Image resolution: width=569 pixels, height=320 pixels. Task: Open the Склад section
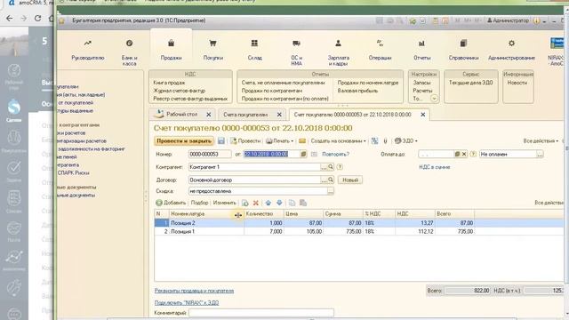[254, 50]
